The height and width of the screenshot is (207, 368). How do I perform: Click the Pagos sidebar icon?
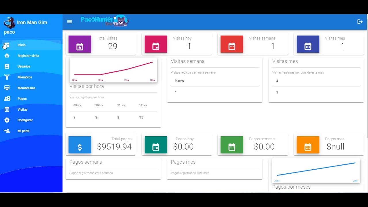coord(7,99)
